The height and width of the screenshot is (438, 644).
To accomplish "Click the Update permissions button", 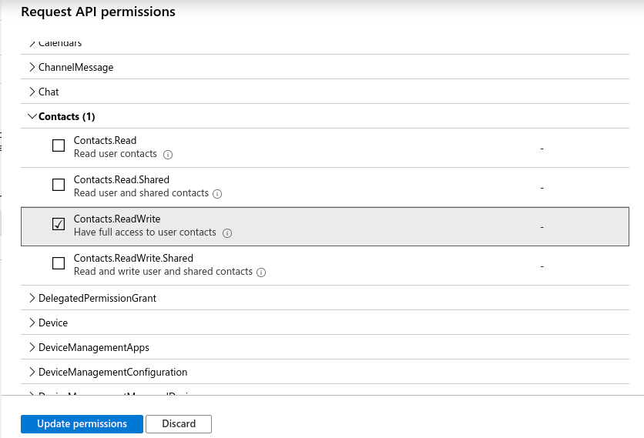I will 82,423.
